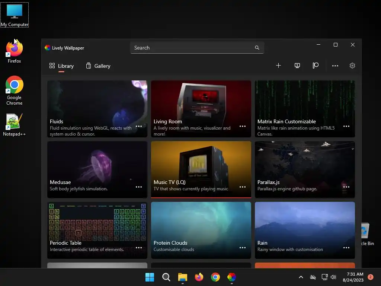Select the Protein Clouds wallpaper thumbnail

pyautogui.click(x=201, y=230)
